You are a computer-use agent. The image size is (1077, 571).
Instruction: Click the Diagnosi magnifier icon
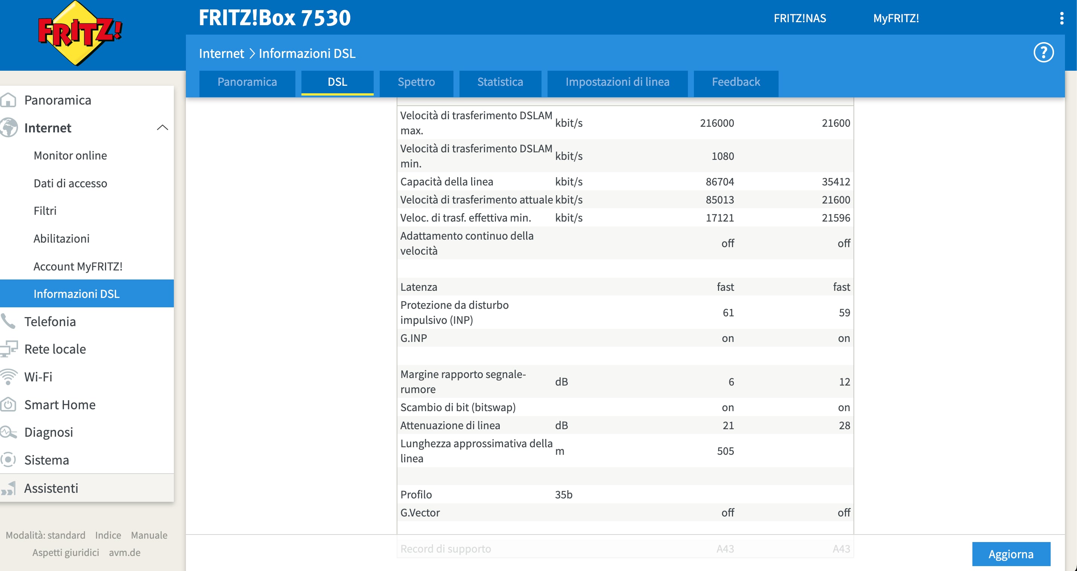click(8, 432)
